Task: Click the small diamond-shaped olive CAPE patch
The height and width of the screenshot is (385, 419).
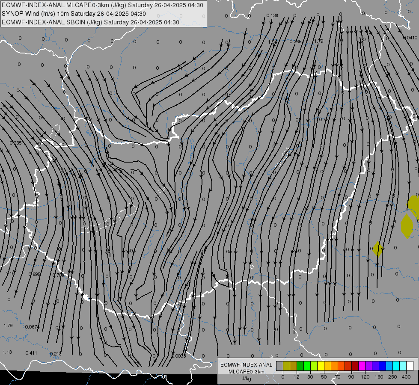Action: 377,249
